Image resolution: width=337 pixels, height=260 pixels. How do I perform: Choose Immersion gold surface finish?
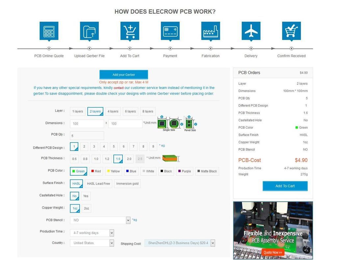pos(127,184)
